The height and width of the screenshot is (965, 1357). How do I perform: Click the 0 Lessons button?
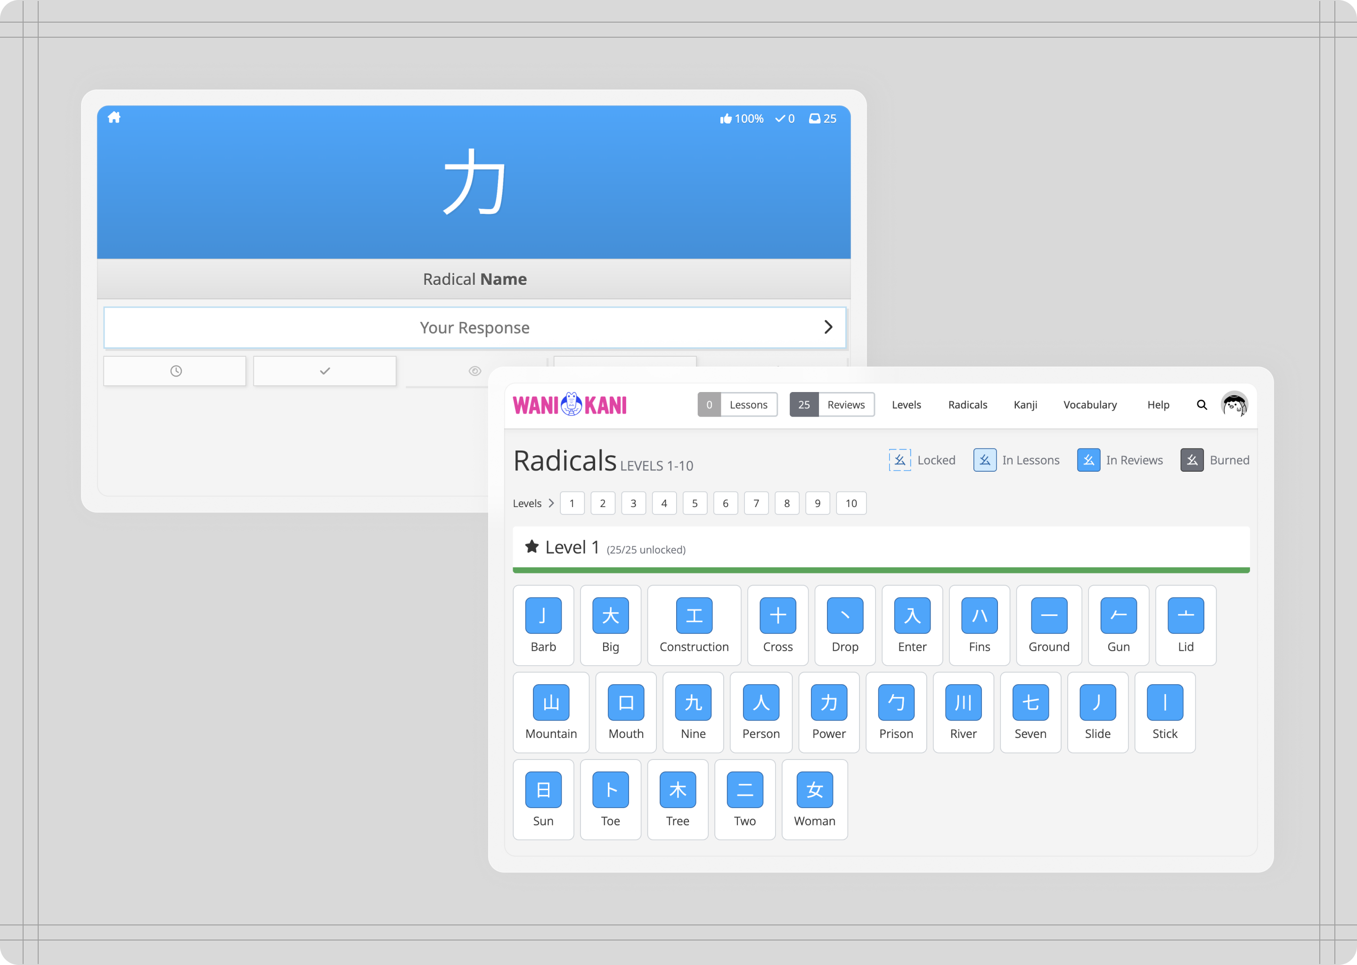(x=737, y=405)
